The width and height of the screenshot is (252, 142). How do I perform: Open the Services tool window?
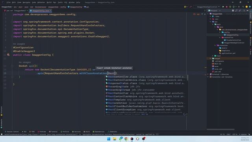pyautogui.click(x=76, y=131)
